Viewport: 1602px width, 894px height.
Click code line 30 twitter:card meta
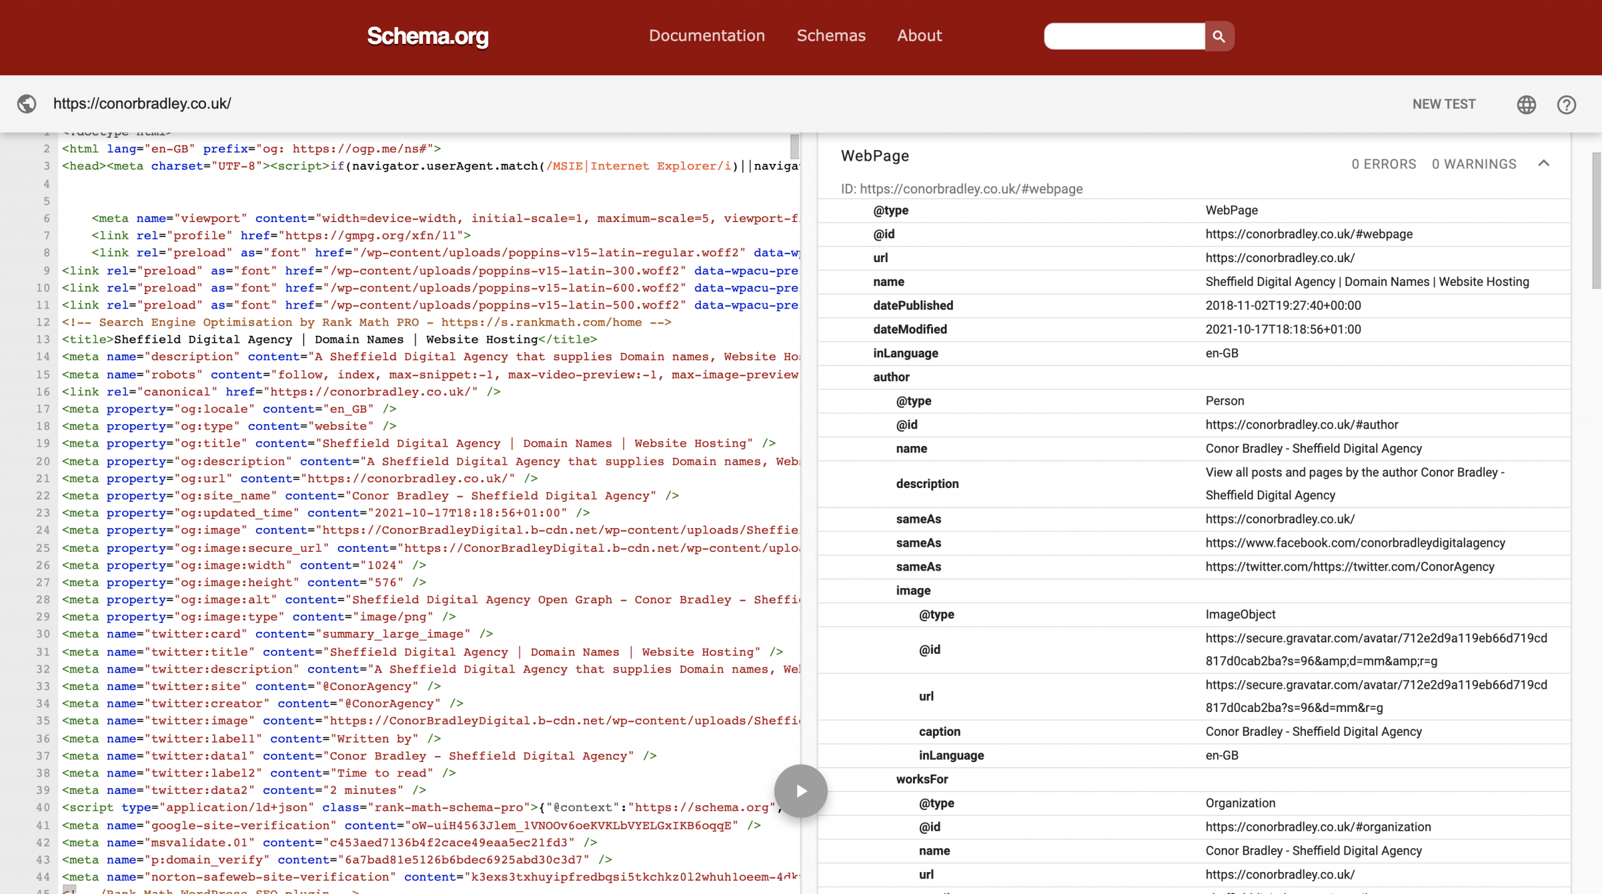point(277,634)
